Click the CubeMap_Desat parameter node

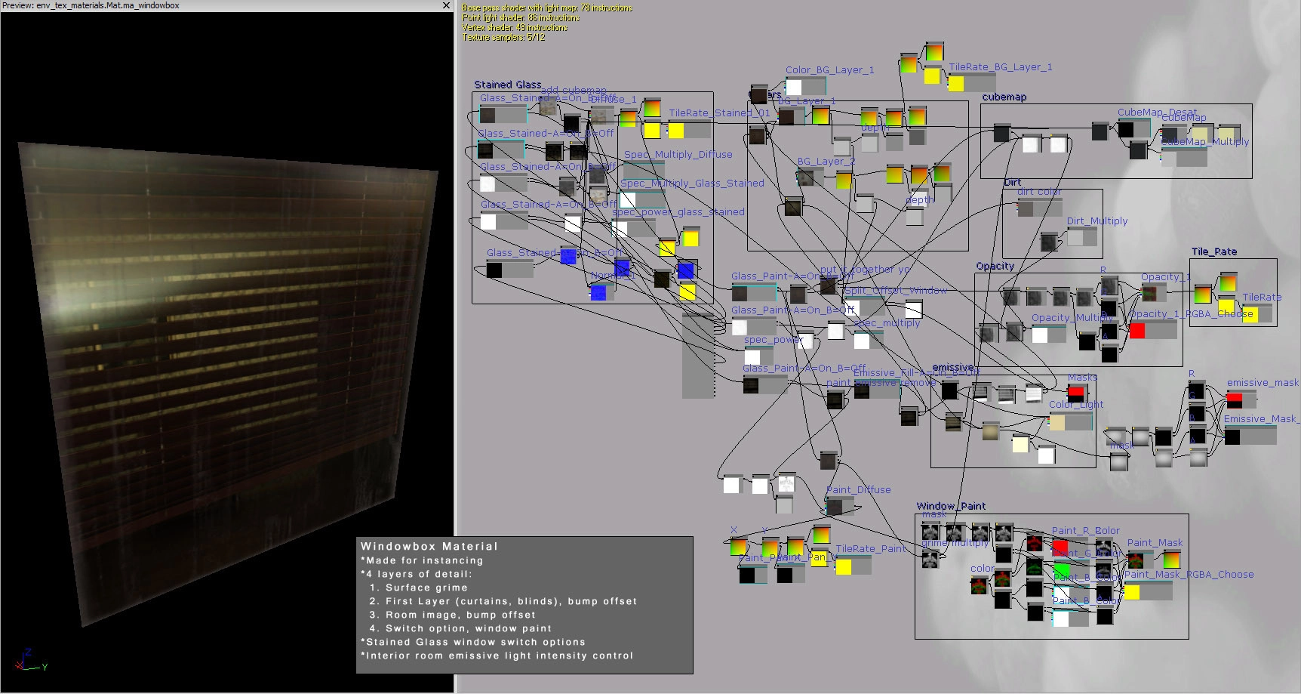(x=1126, y=129)
